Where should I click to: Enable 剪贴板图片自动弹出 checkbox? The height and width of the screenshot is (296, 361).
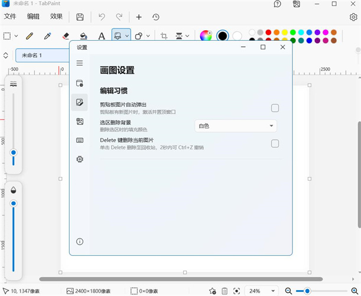pyautogui.click(x=275, y=108)
